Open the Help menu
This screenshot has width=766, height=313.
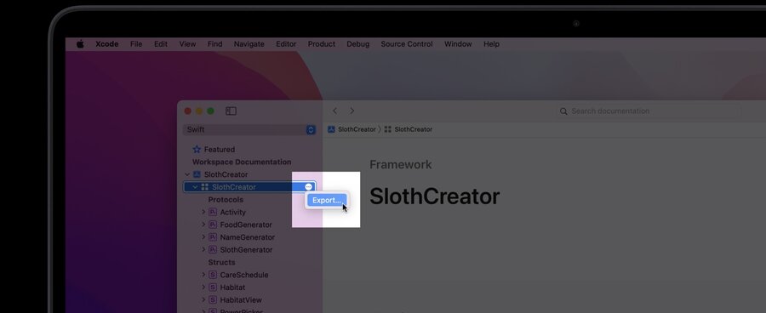(491, 44)
